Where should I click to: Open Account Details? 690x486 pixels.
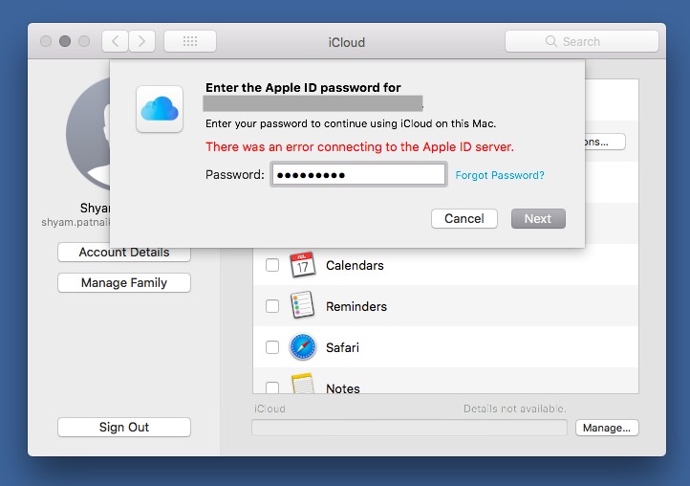pos(124,254)
